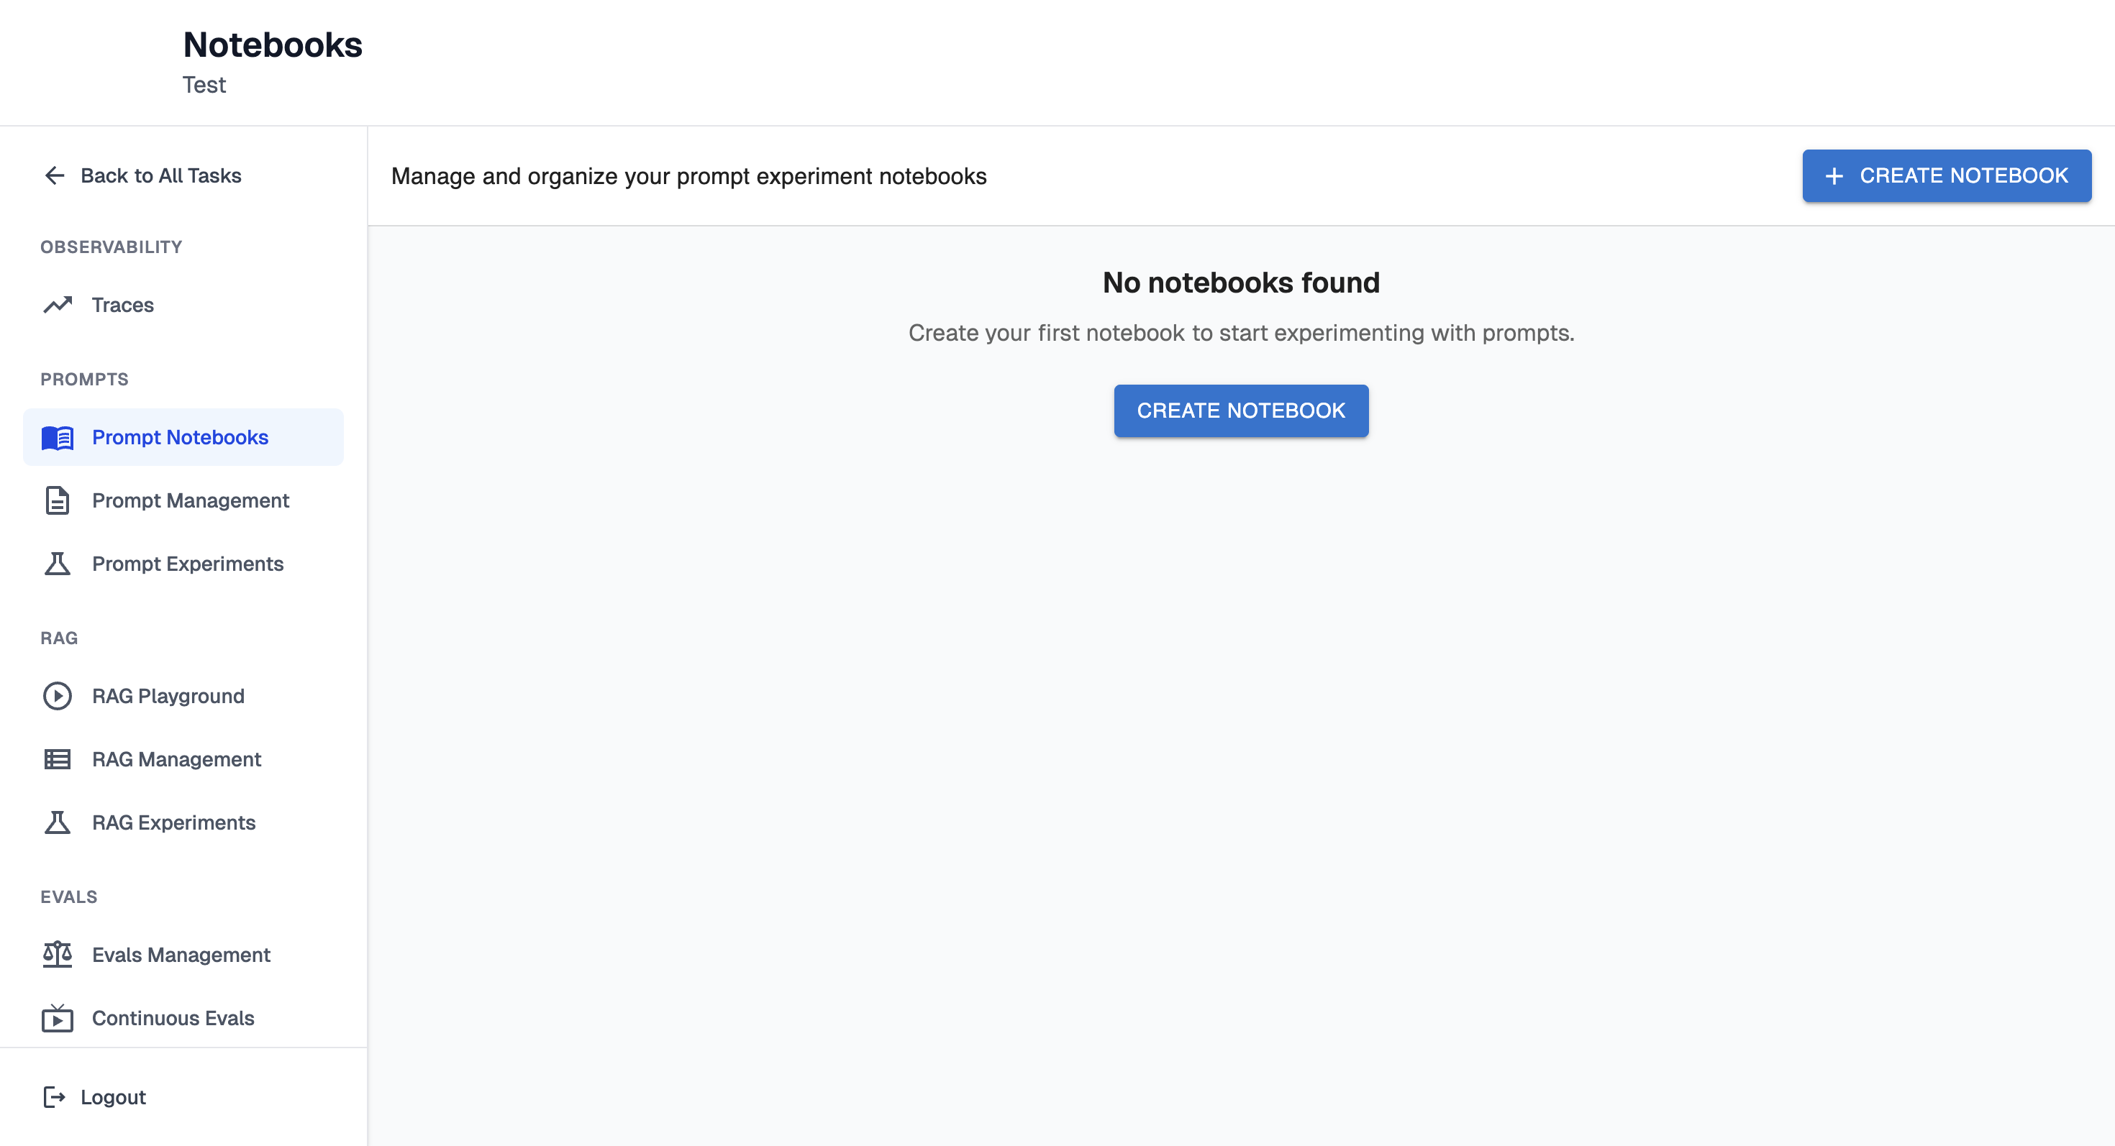Screen dimensions: 2115x1146
Task: Open the Traces menu item
Action: pyautogui.click(x=123, y=305)
